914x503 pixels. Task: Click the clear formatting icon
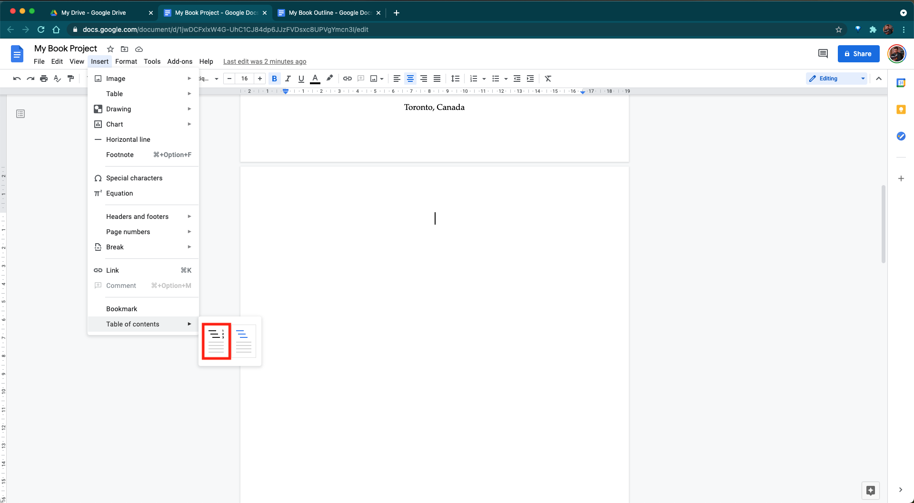[x=548, y=79]
